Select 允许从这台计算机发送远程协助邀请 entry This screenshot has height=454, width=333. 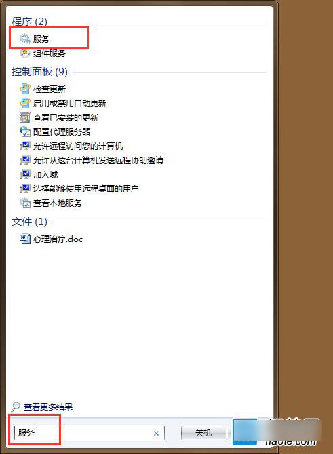click(x=98, y=160)
